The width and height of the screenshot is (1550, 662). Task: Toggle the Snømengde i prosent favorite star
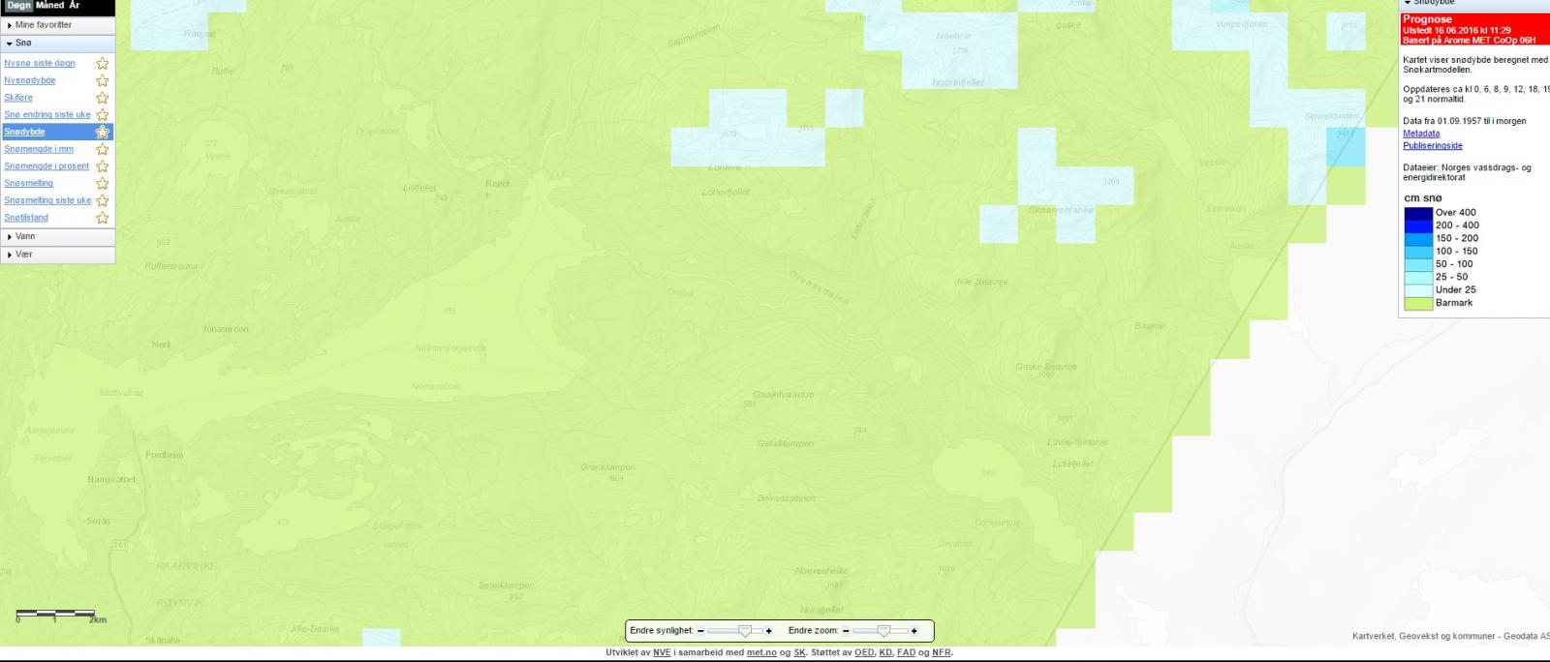[x=102, y=166]
